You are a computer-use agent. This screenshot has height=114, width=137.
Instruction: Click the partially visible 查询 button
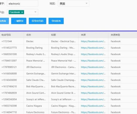[4, 21]
